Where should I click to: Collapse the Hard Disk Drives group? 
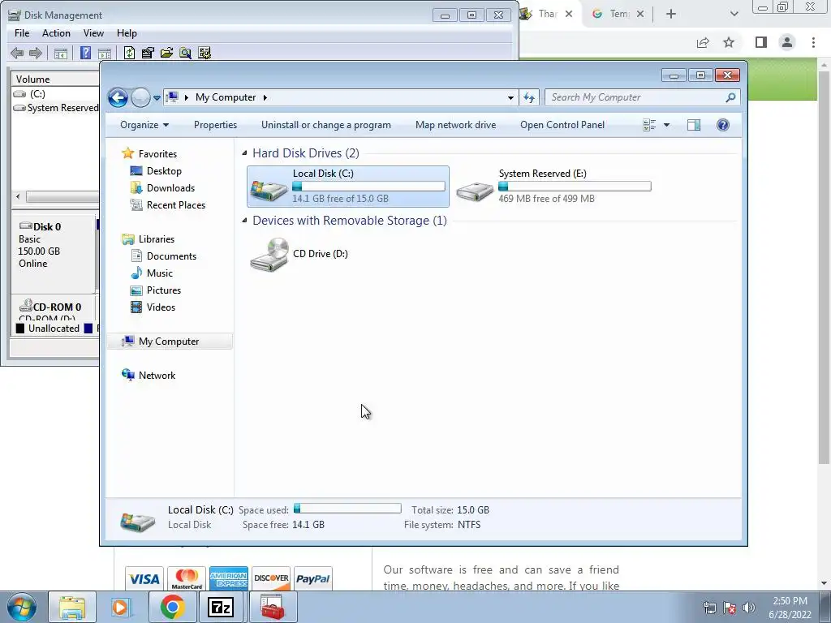pyautogui.click(x=244, y=153)
